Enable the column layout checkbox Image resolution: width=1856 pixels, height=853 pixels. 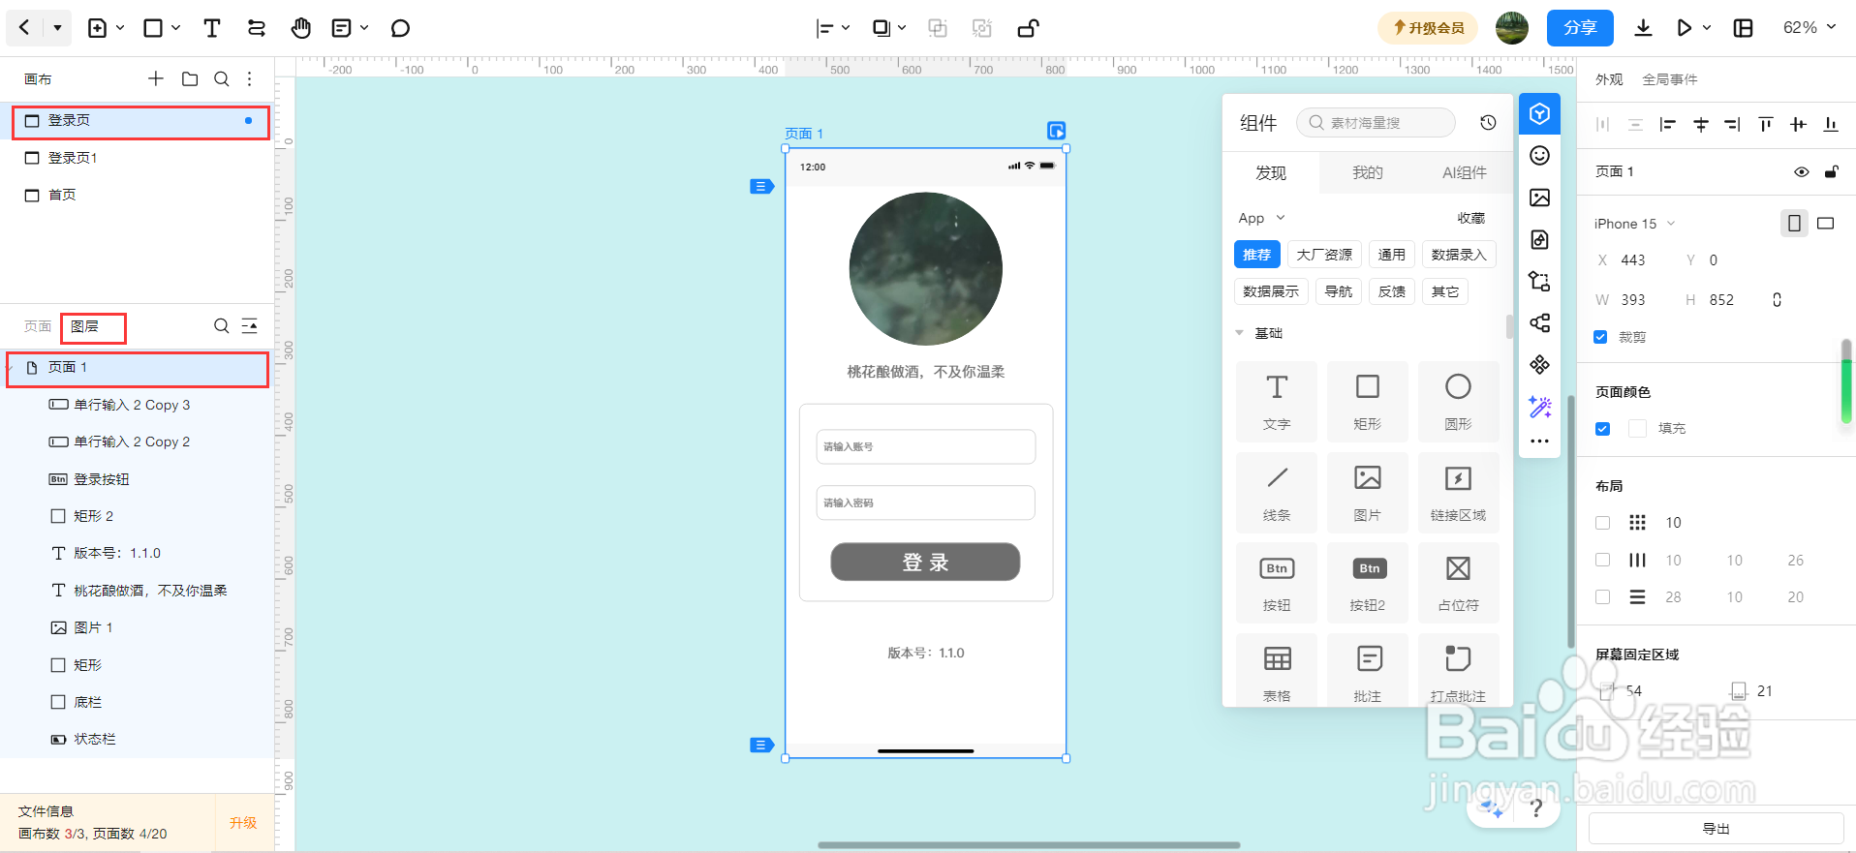click(1602, 560)
